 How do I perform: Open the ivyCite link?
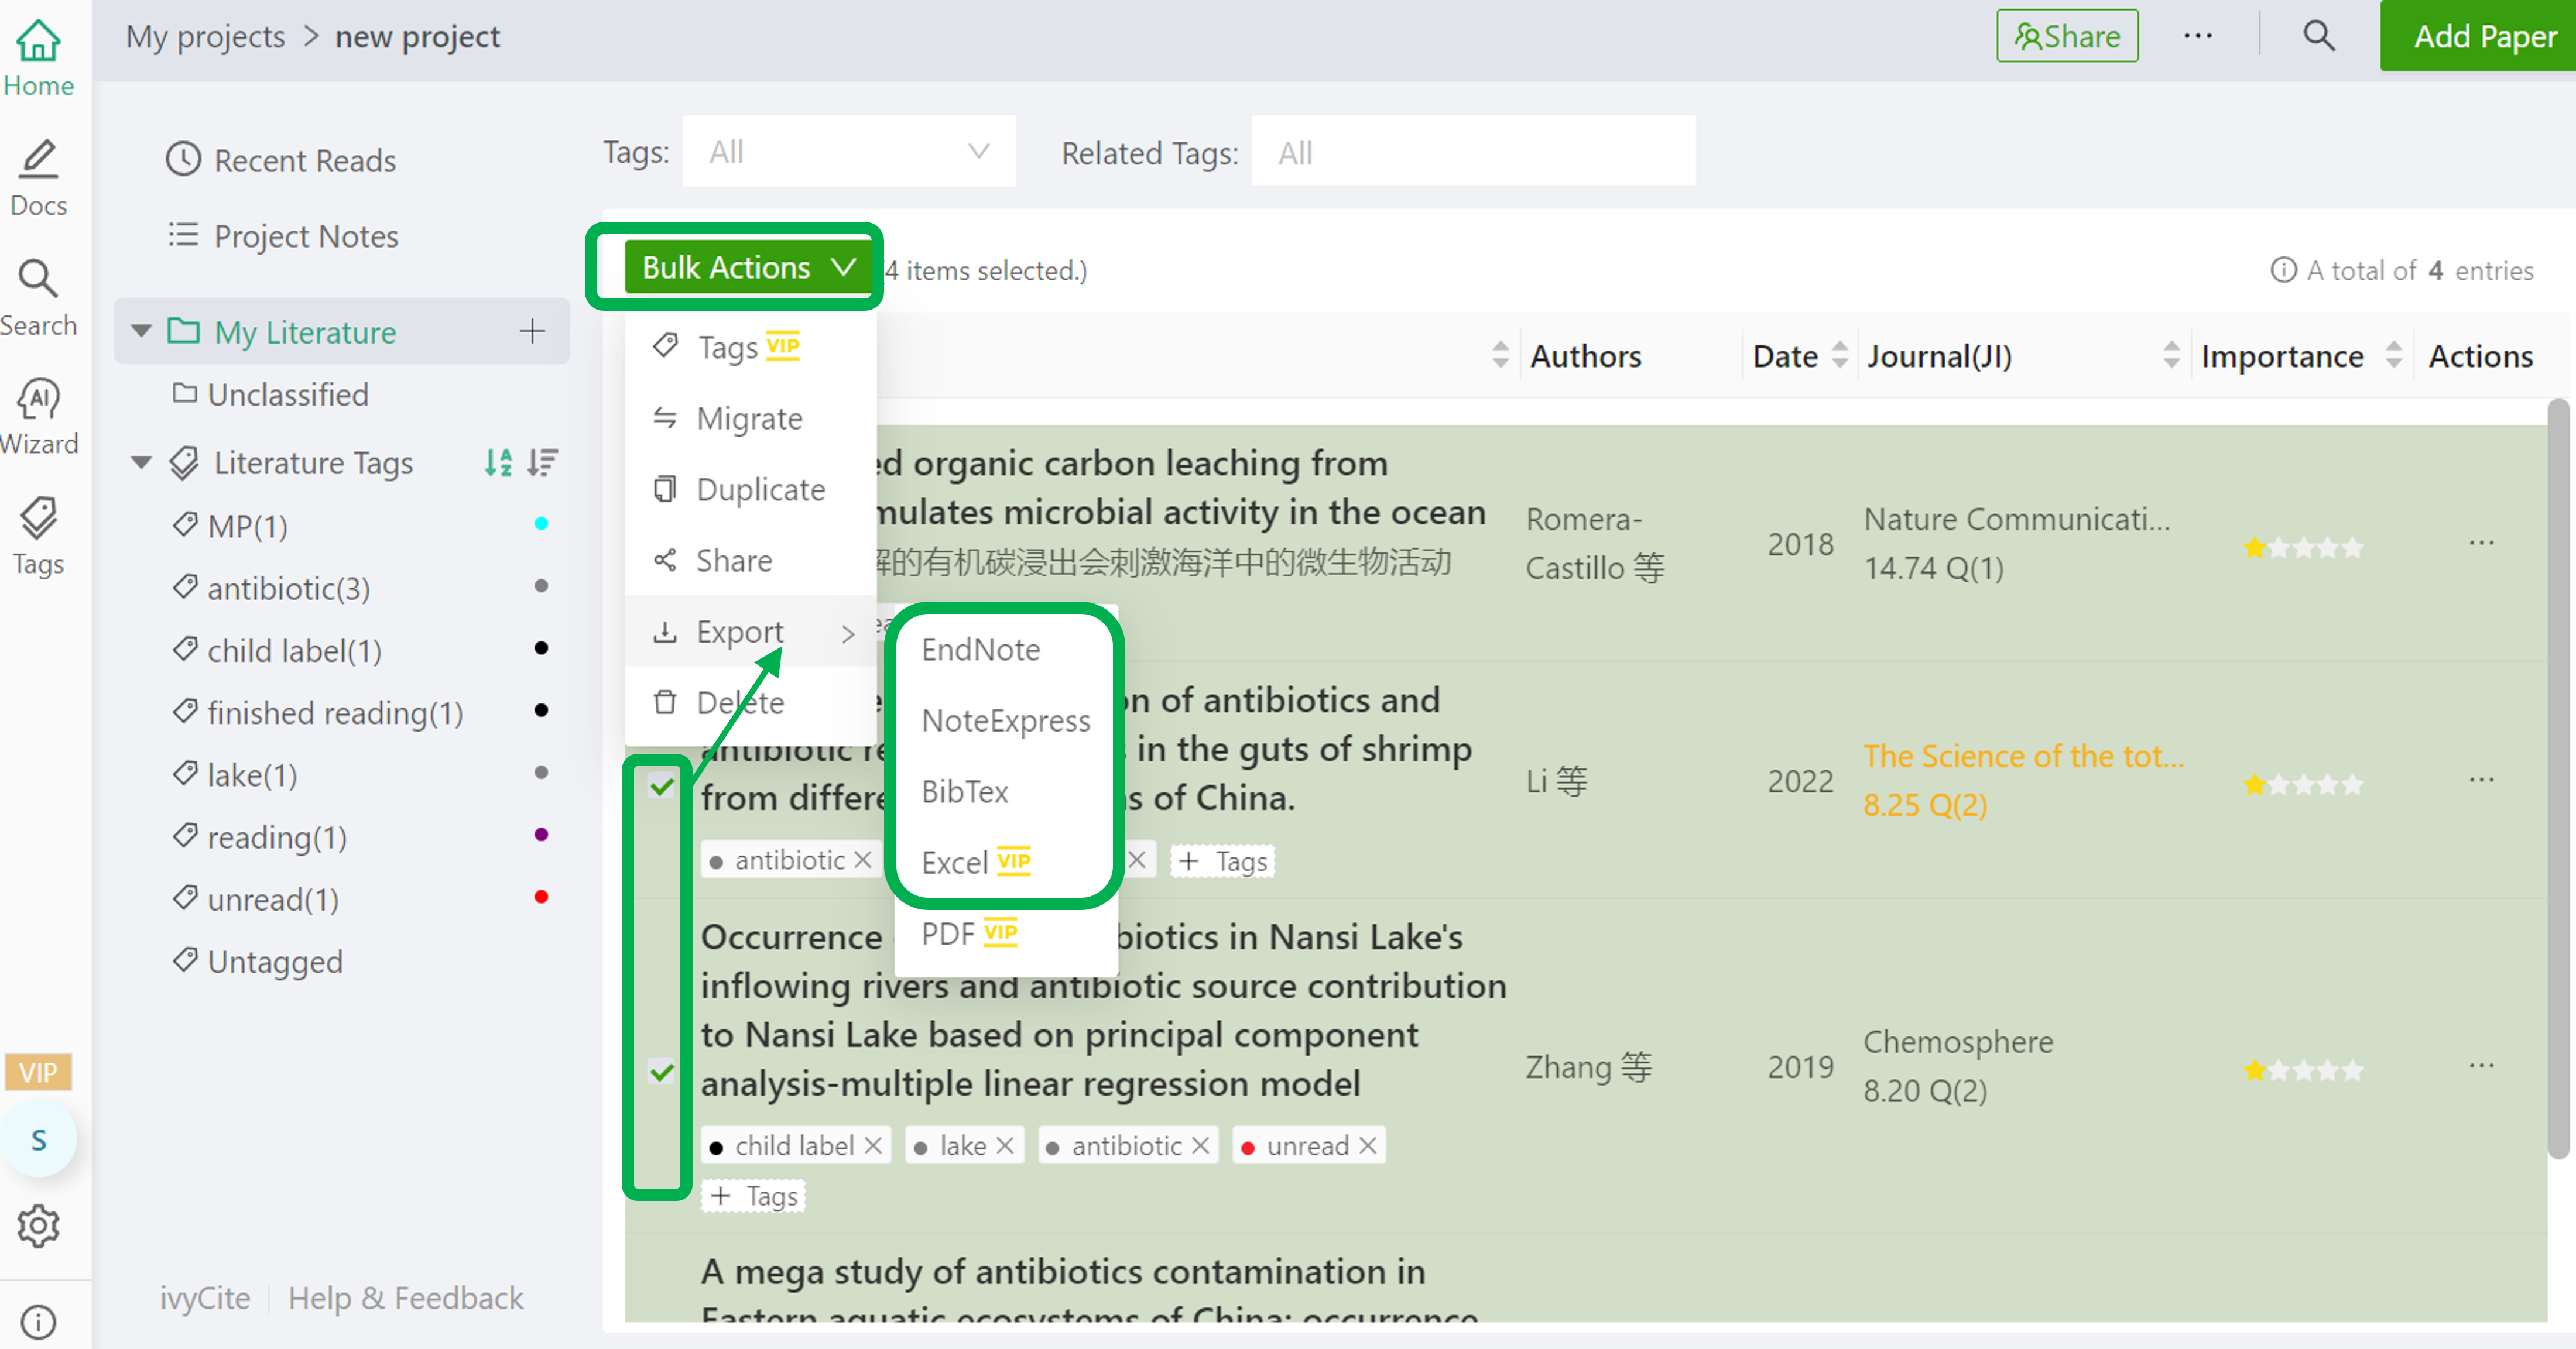(205, 1298)
